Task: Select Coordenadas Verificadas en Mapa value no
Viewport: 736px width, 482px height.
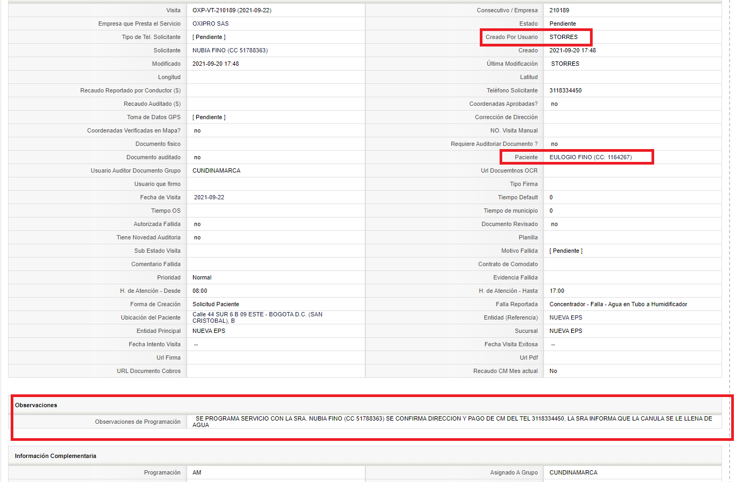Action: click(197, 130)
